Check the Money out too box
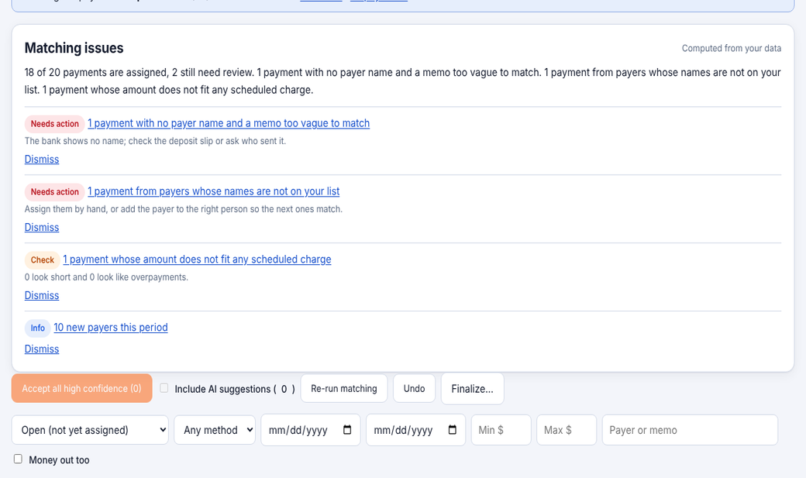The image size is (806, 478). (x=18, y=459)
